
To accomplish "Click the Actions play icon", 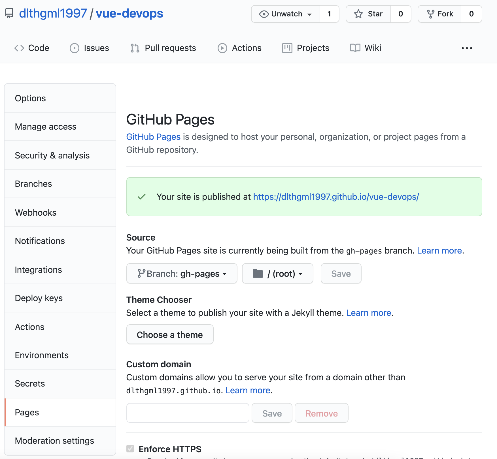I will click(x=222, y=48).
